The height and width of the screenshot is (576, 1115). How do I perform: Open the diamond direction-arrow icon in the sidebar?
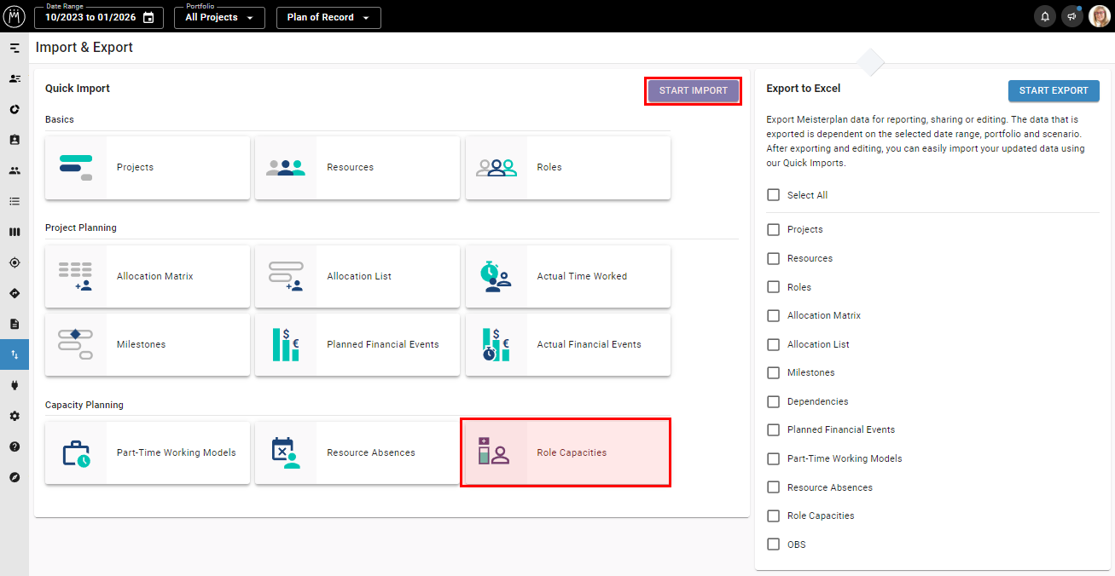pyautogui.click(x=15, y=293)
